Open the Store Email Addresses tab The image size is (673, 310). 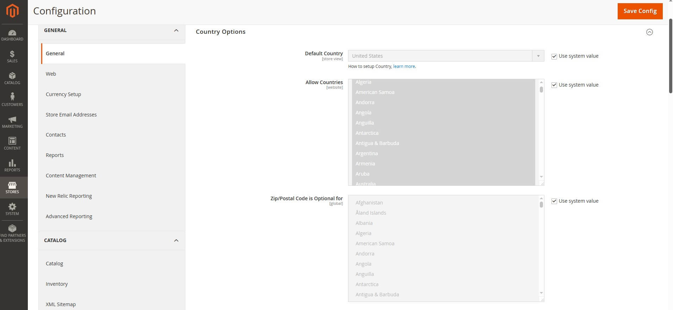click(113, 115)
